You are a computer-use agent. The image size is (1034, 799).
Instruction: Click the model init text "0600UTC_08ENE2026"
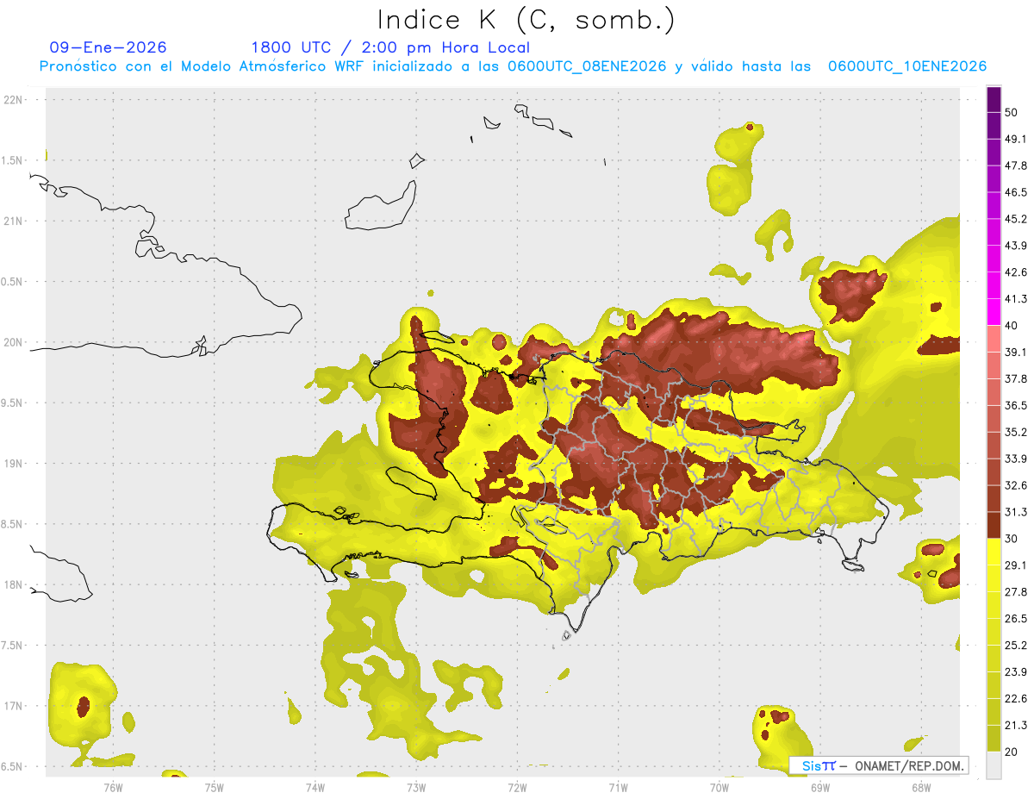coord(587,66)
